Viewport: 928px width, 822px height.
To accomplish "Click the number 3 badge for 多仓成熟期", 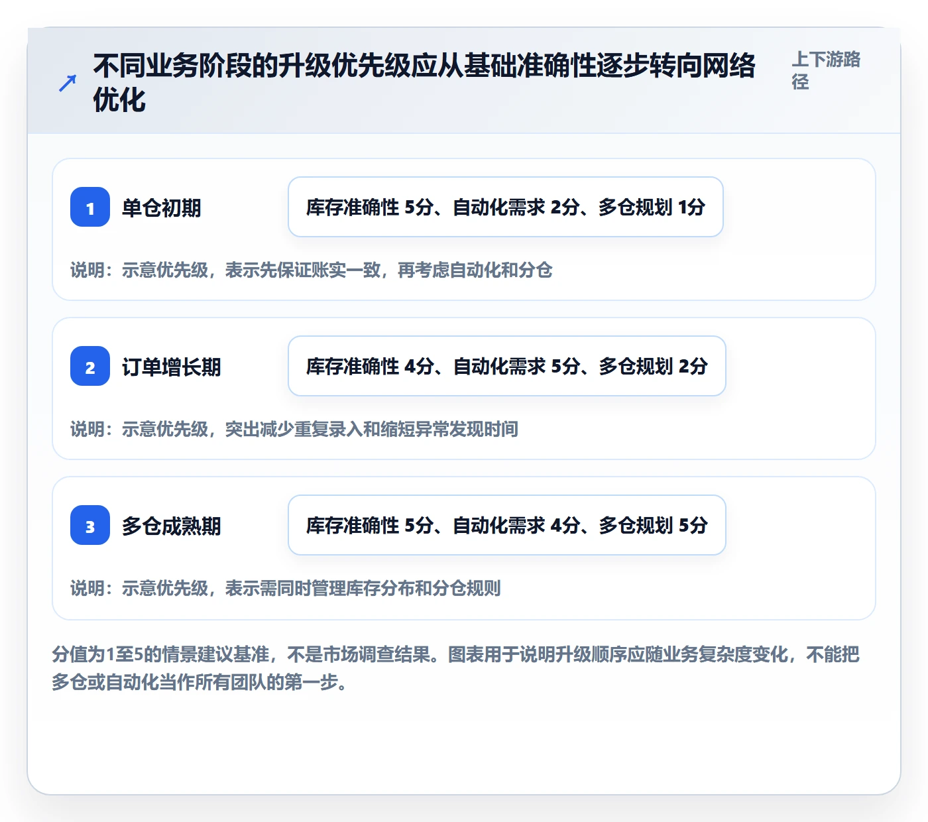I will [x=90, y=525].
